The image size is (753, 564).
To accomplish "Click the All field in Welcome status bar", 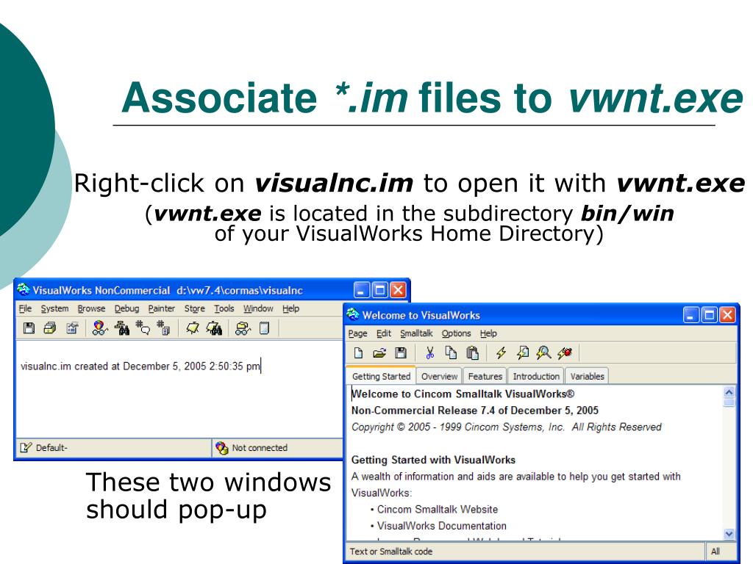I will click(x=721, y=552).
